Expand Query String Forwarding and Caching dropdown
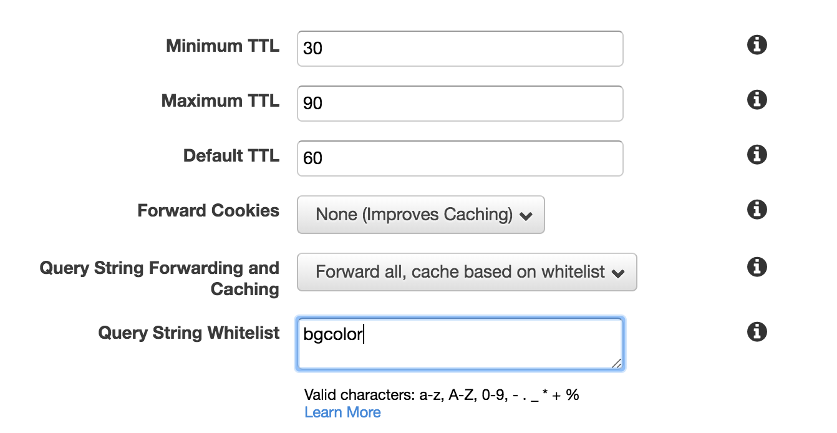Screen dimensions: 837x433 pyautogui.click(x=467, y=272)
